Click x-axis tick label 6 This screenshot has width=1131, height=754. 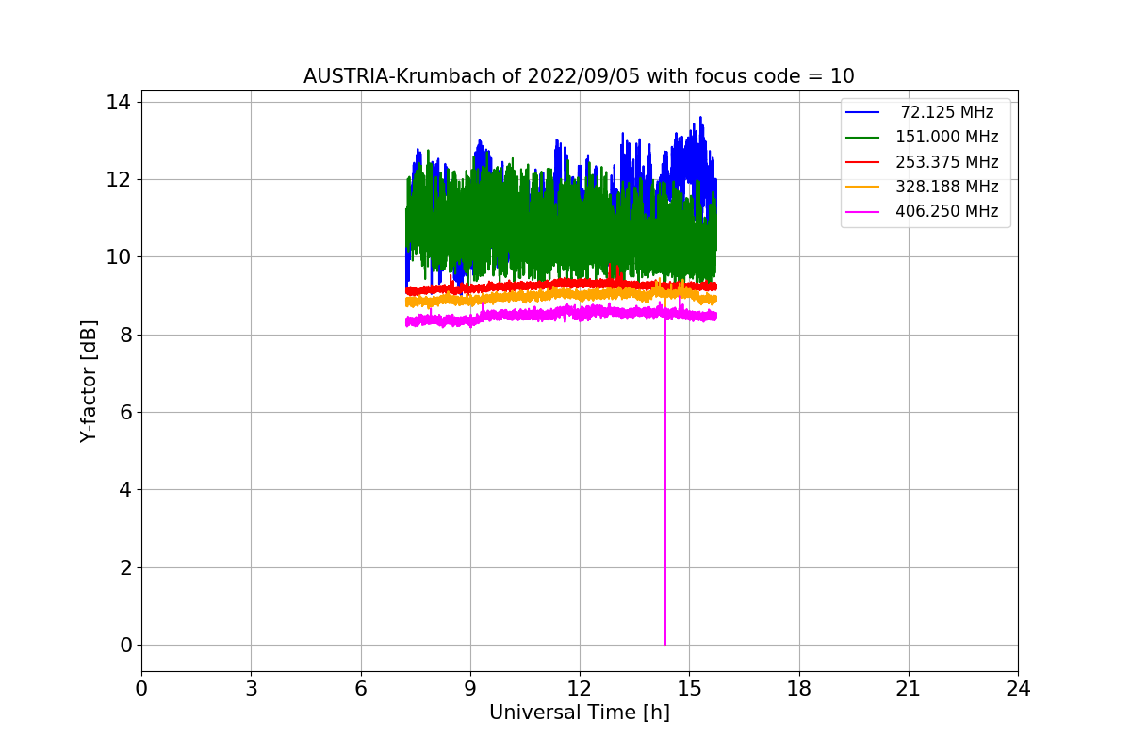pyautogui.click(x=361, y=688)
